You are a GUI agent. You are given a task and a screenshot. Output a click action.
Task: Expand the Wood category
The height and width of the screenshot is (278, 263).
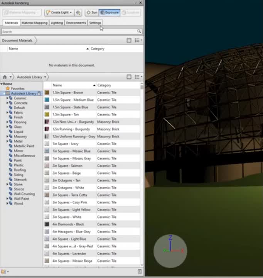(7, 203)
